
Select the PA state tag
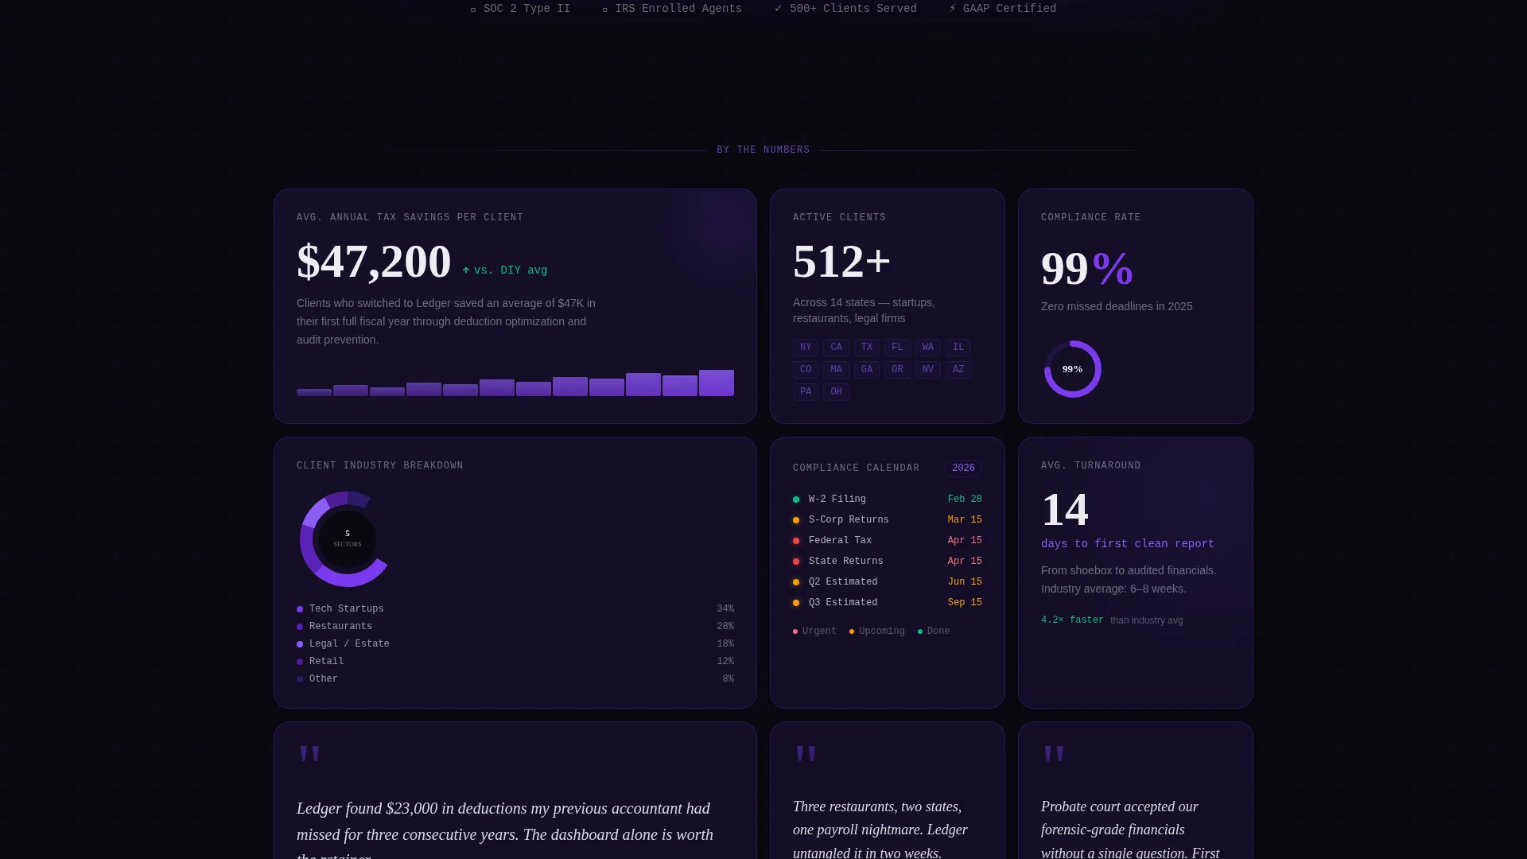point(806,392)
